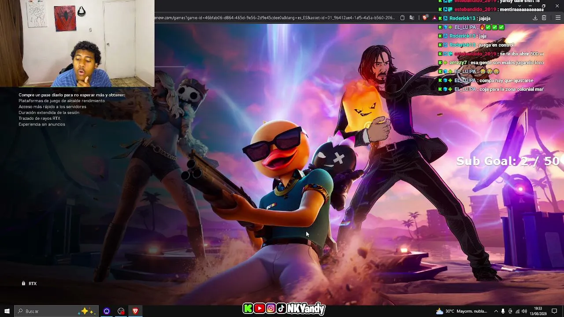Click chat message 'compa hay que ajustarse'
The height and width of the screenshot is (317, 564).
pyautogui.click(x=506, y=81)
